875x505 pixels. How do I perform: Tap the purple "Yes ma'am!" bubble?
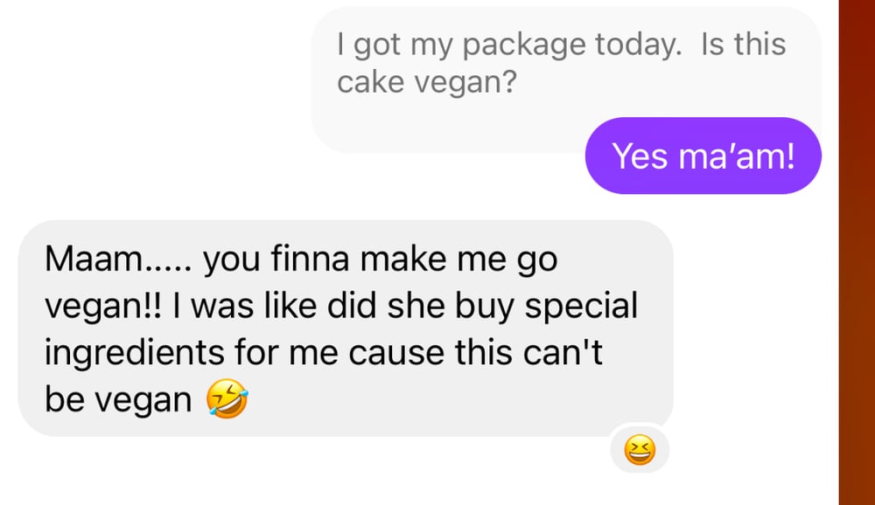point(703,156)
